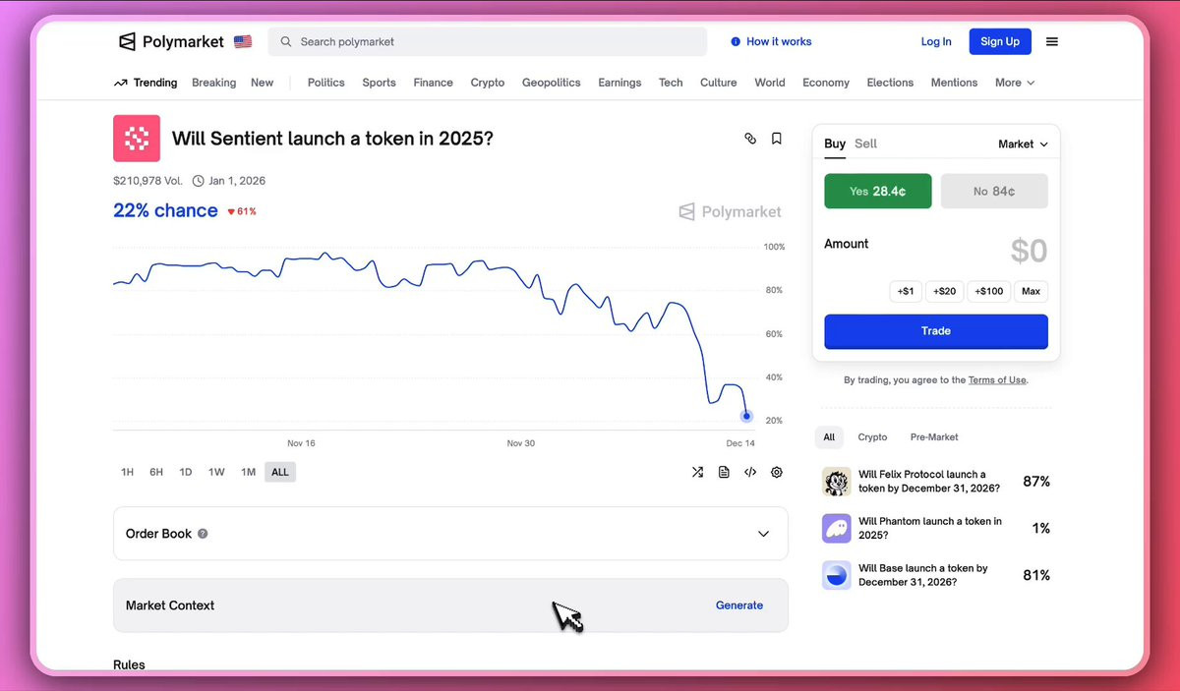The width and height of the screenshot is (1180, 691).
Task: Choose the Yes 28.4¢ outcome
Action: (878, 191)
